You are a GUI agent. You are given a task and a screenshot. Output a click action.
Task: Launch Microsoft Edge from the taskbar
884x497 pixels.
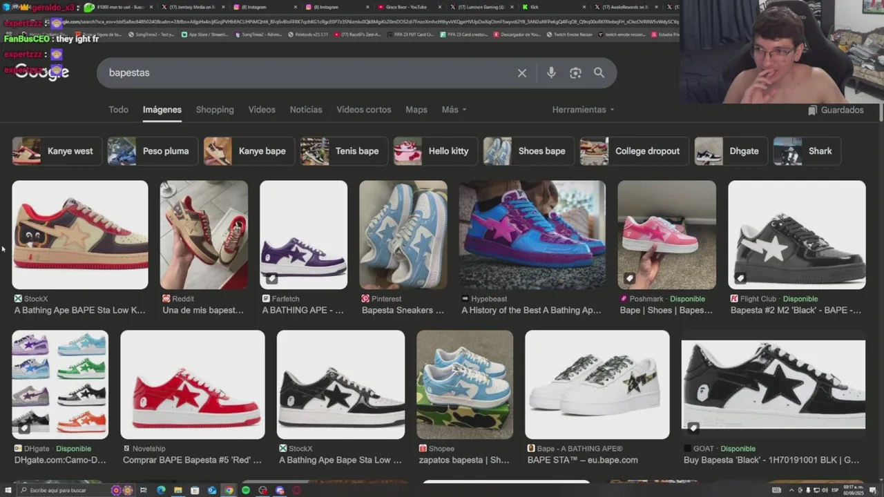pyautogui.click(x=161, y=490)
